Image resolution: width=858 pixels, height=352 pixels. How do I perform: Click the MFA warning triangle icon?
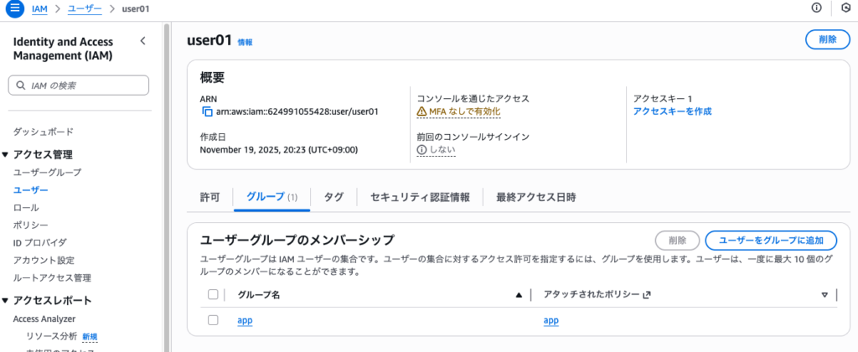[422, 111]
